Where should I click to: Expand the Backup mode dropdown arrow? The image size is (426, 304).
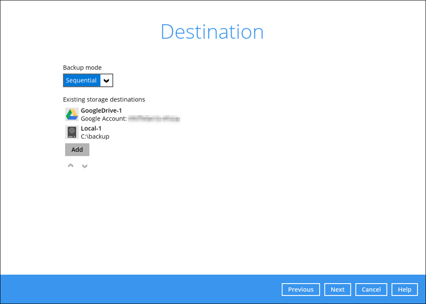pyautogui.click(x=107, y=80)
